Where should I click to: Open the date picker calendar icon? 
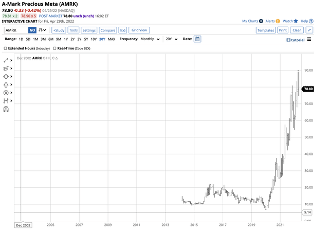197,39
